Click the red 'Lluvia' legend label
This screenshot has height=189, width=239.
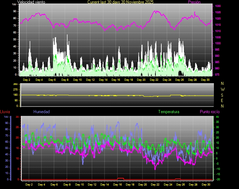pos(5,112)
